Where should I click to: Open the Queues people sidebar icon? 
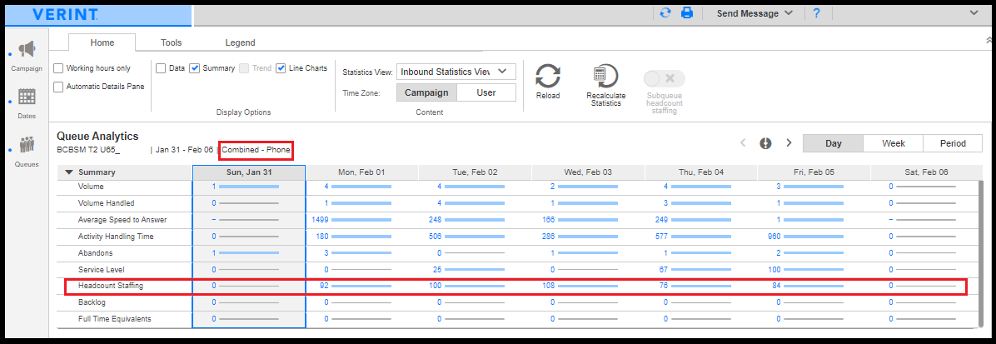27,144
